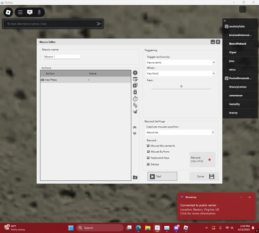Open Capture mouse's position dropdown
The height and width of the screenshot is (233, 259).
[180, 133]
